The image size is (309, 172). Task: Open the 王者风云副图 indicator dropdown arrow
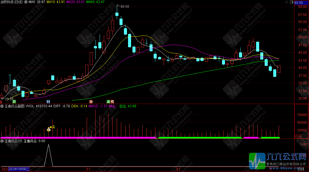[x=2, y=106]
